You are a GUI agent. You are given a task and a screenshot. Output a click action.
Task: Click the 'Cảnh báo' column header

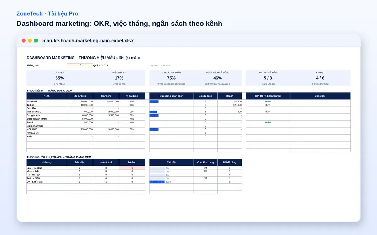[320, 96]
